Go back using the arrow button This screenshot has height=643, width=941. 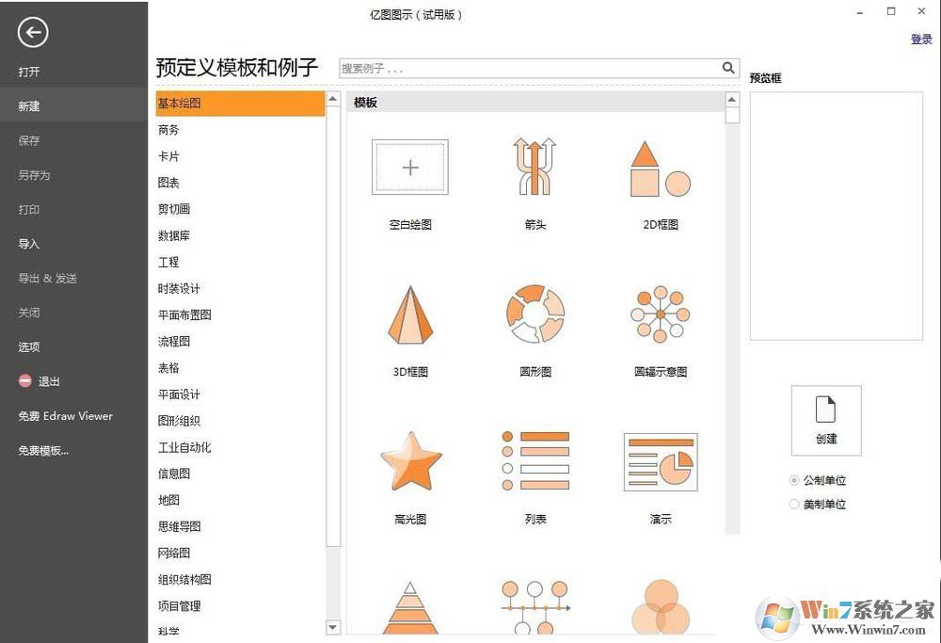point(32,32)
